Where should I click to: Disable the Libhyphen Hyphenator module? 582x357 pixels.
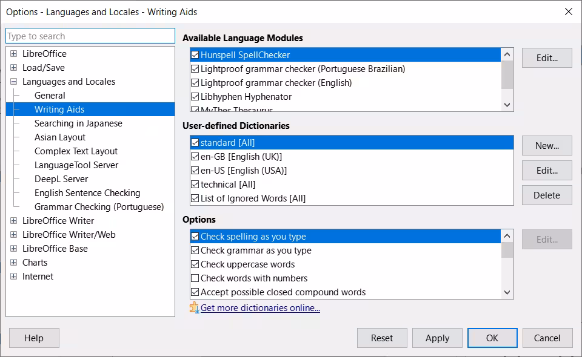[x=195, y=97]
